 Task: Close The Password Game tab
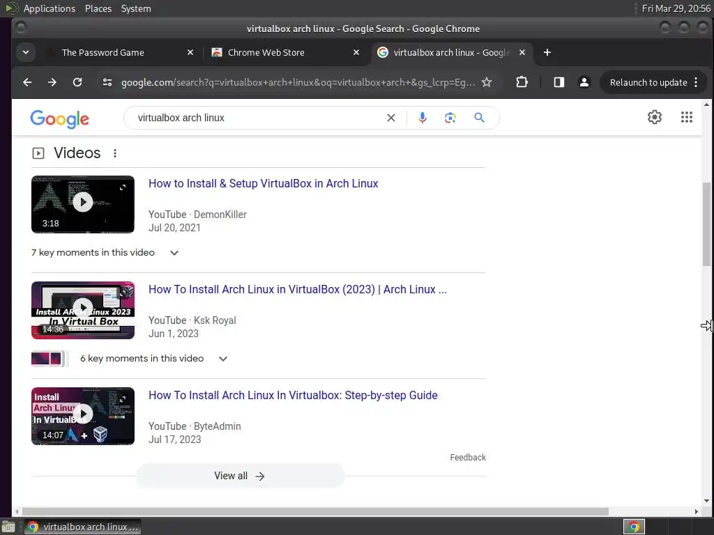190,52
